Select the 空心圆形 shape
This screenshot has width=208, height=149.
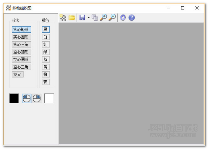(x=22, y=59)
